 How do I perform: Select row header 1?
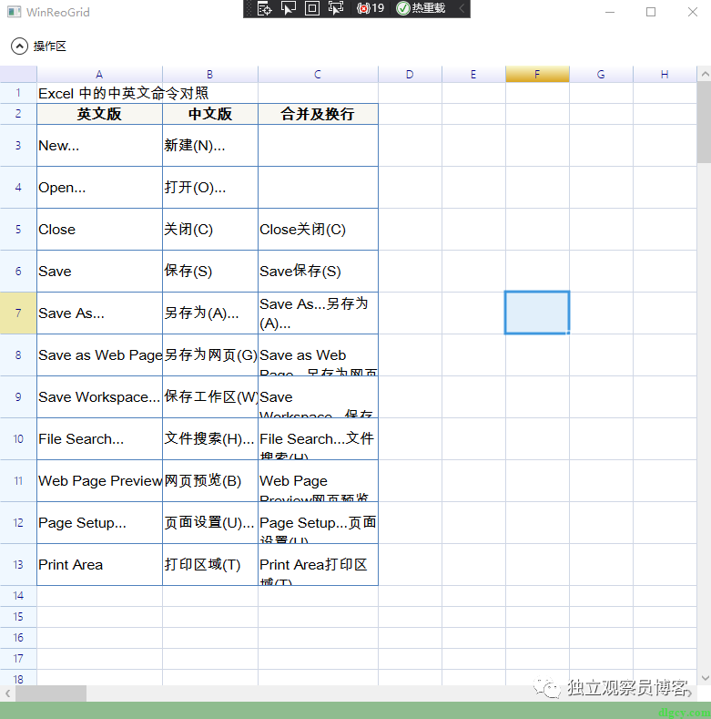point(18,93)
